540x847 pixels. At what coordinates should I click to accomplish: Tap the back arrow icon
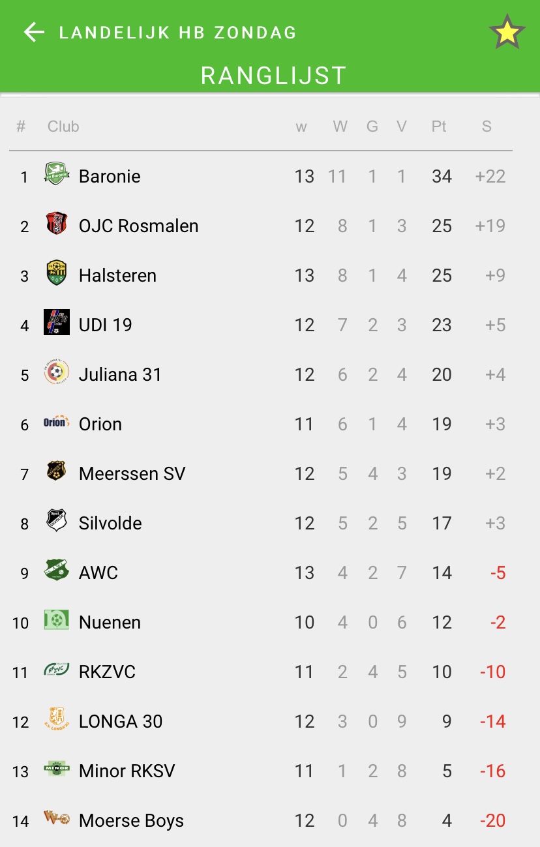click(34, 33)
